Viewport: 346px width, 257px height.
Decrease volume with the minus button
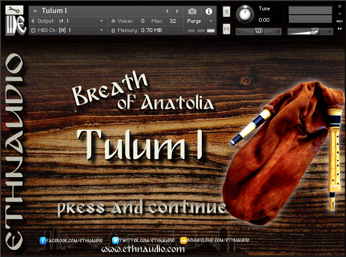coord(291,32)
